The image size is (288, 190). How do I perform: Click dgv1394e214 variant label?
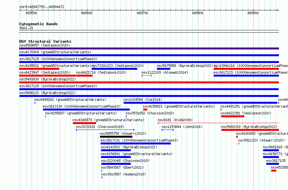[x=251, y=66]
